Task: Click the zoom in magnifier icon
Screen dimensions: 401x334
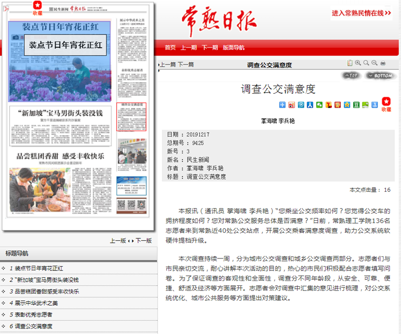Action: click(x=358, y=63)
